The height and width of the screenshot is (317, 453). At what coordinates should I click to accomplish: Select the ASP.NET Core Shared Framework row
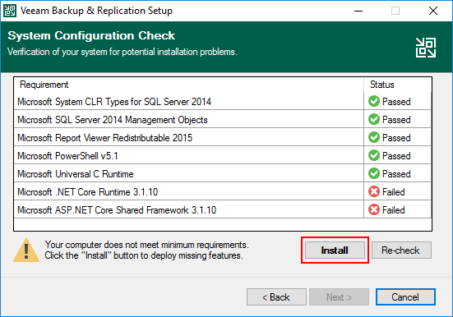(x=223, y=209)
